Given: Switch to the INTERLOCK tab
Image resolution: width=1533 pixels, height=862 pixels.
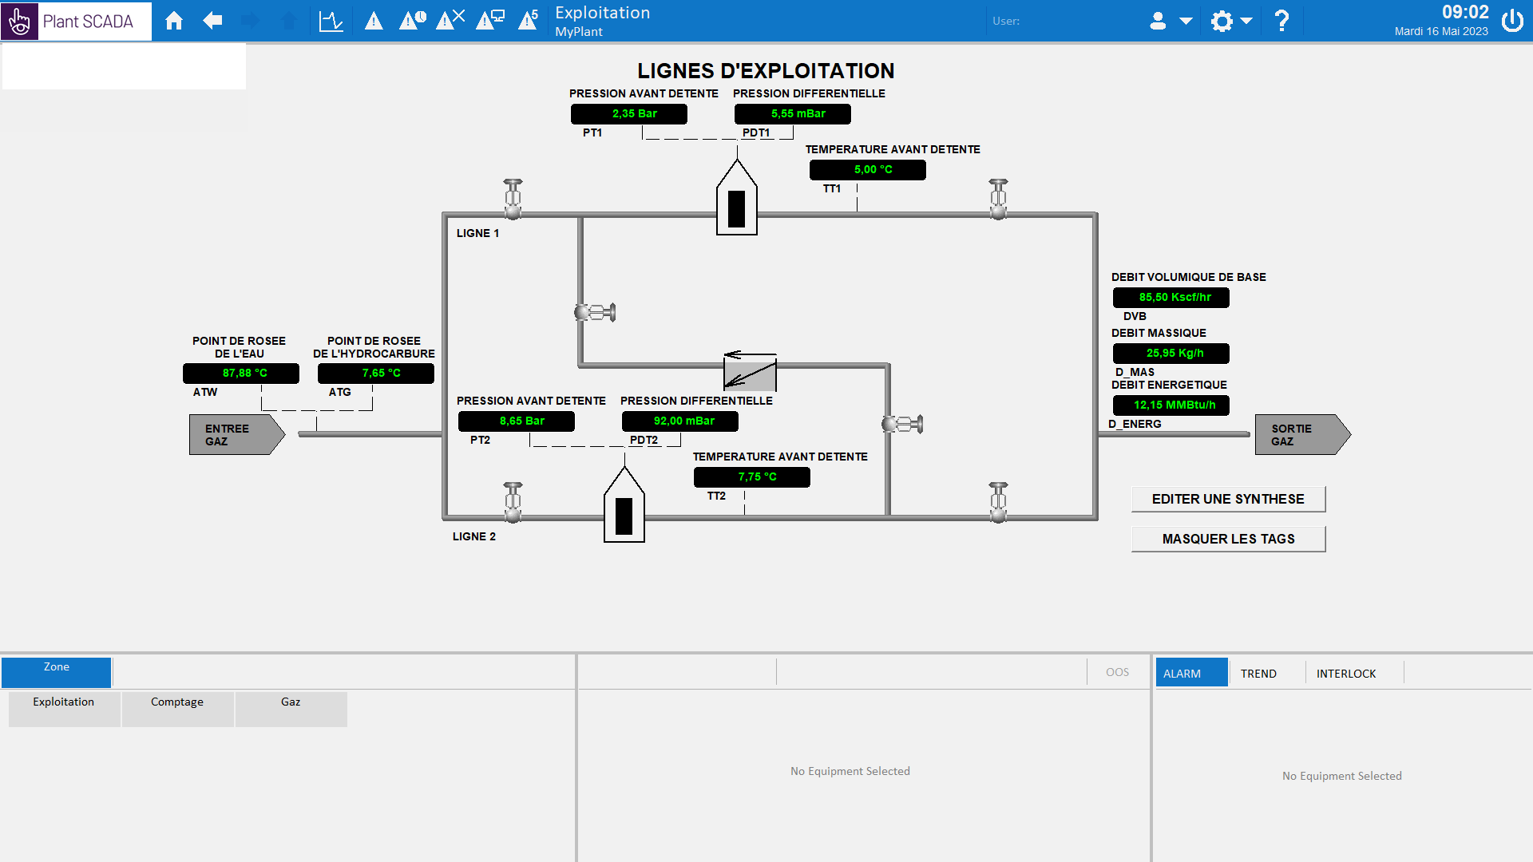Looking at the screenshot, I should coord(1345,674).
